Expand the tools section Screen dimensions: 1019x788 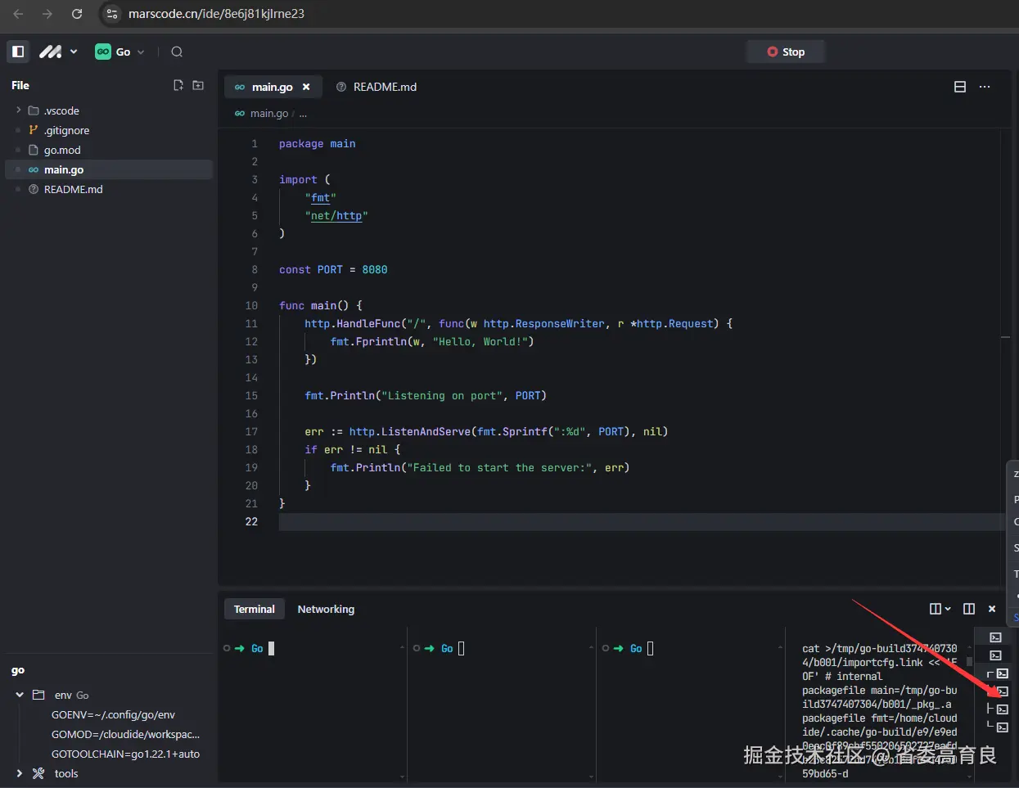point(20,773)
